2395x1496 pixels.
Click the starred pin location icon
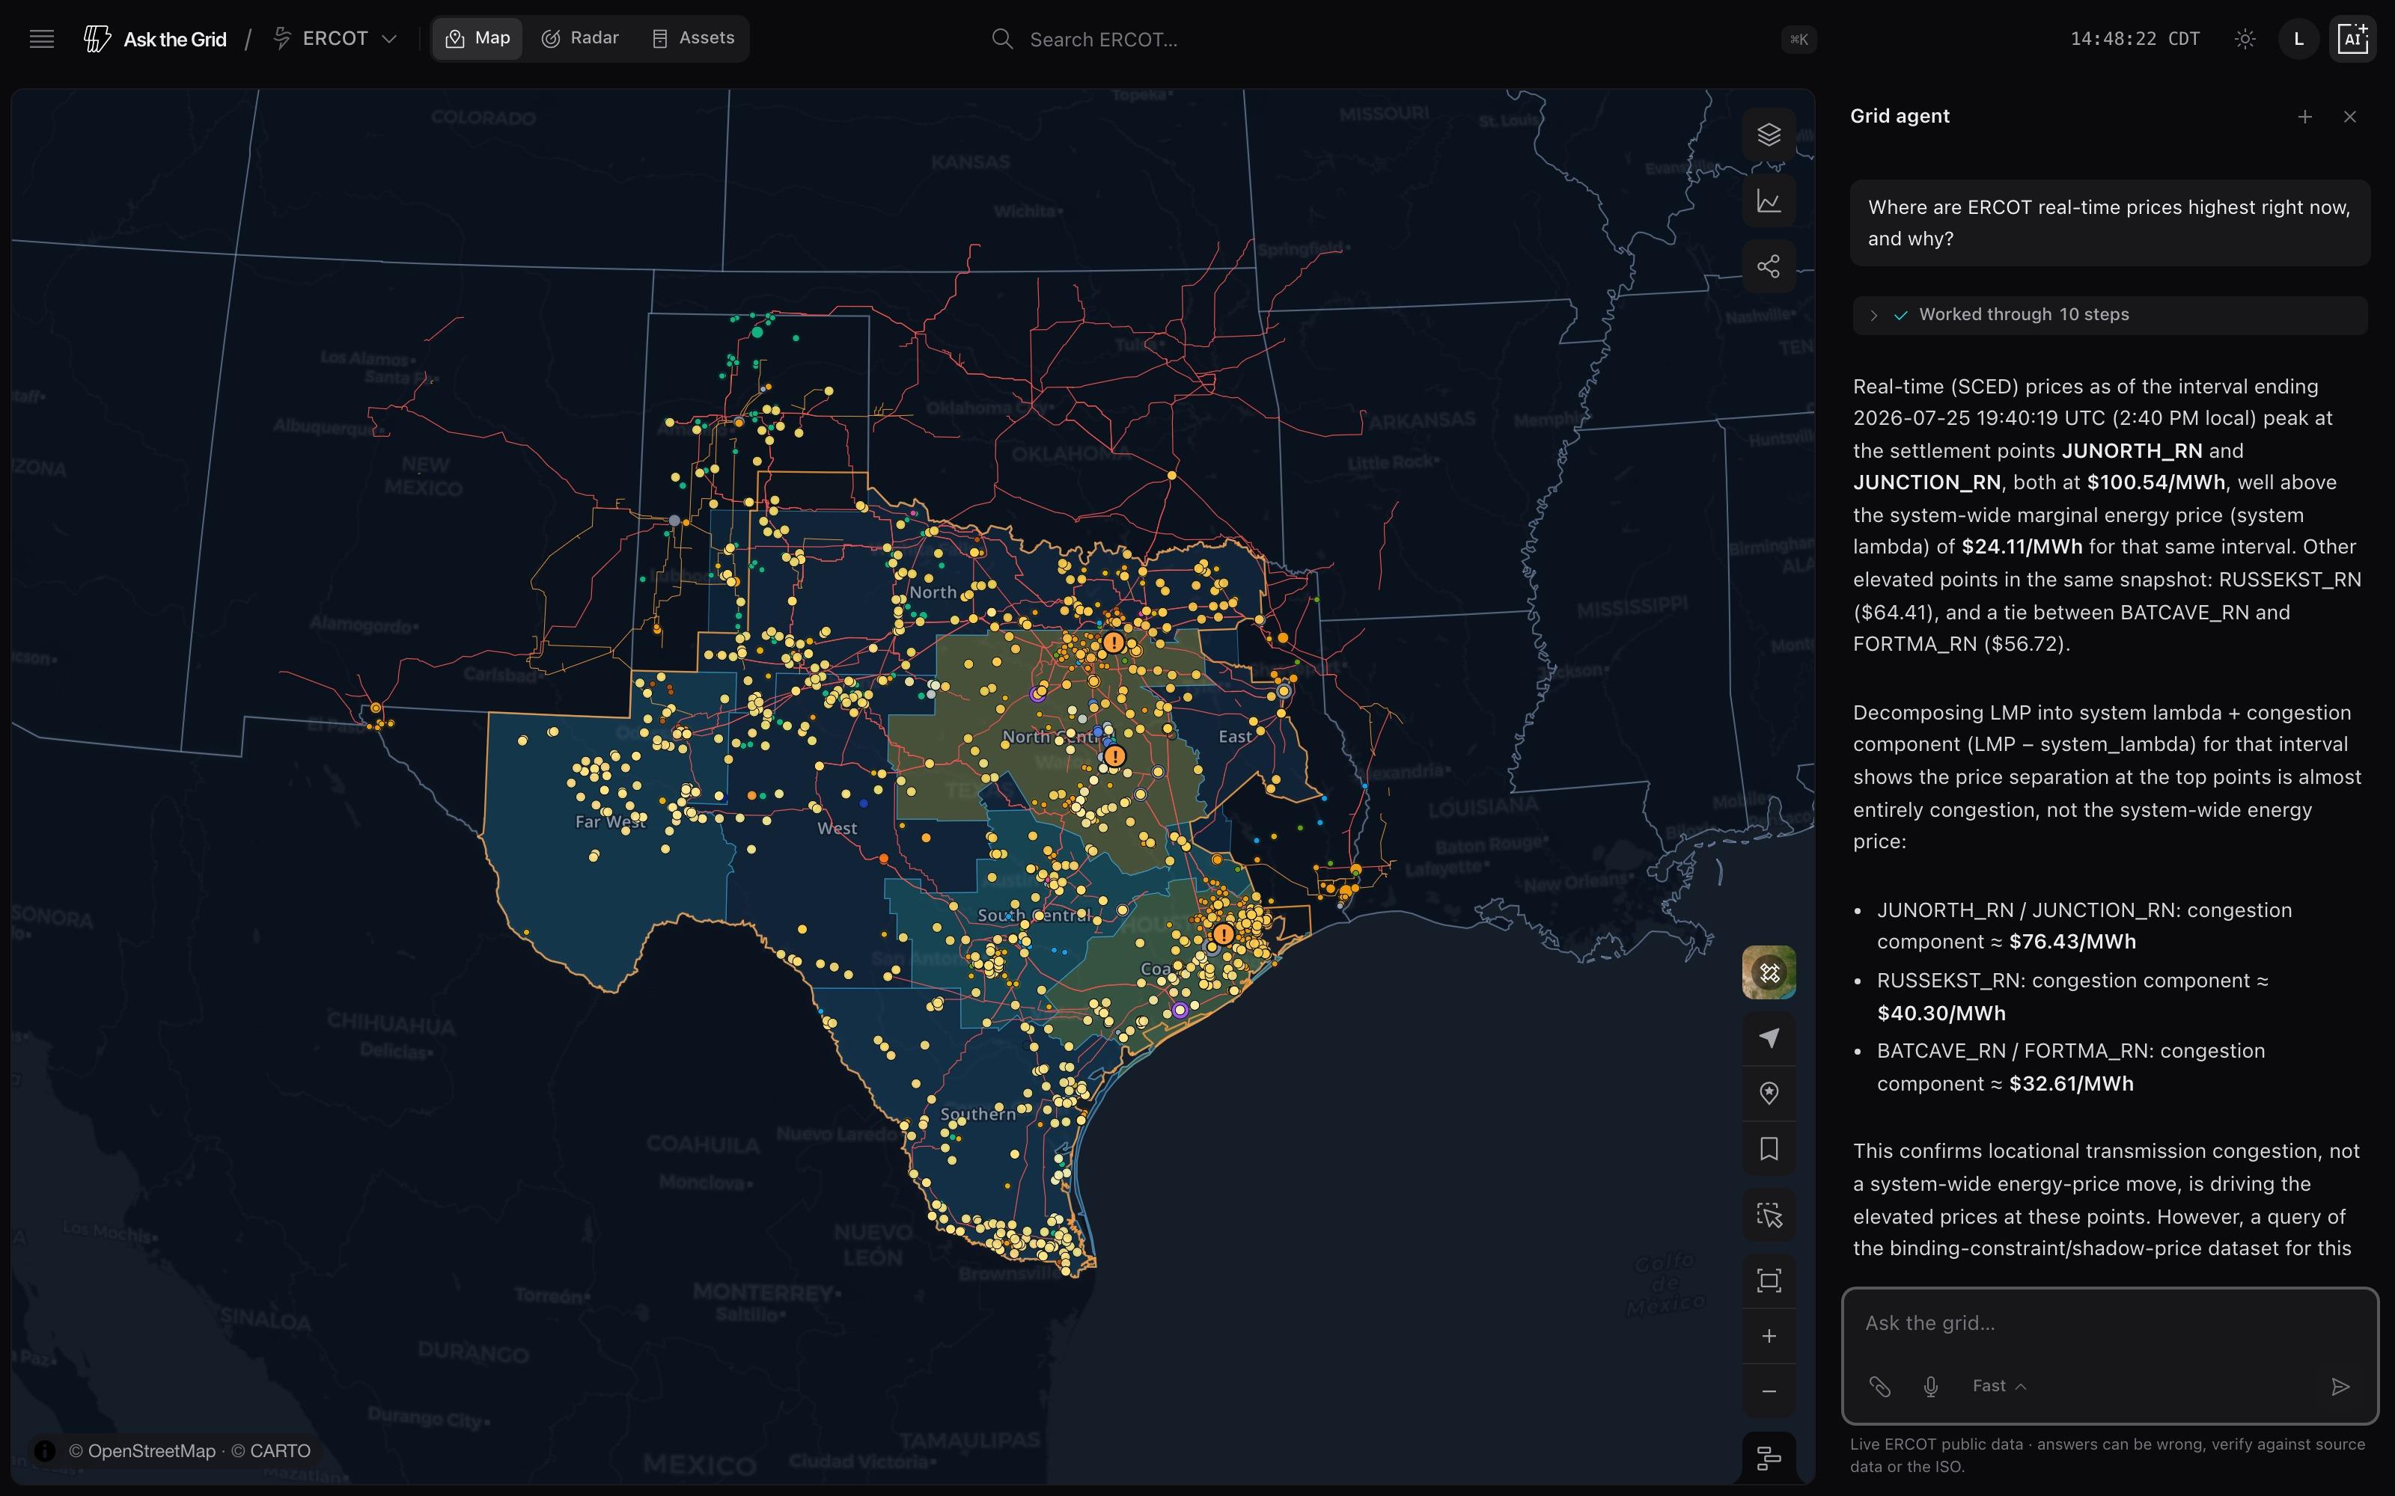1769,1094
